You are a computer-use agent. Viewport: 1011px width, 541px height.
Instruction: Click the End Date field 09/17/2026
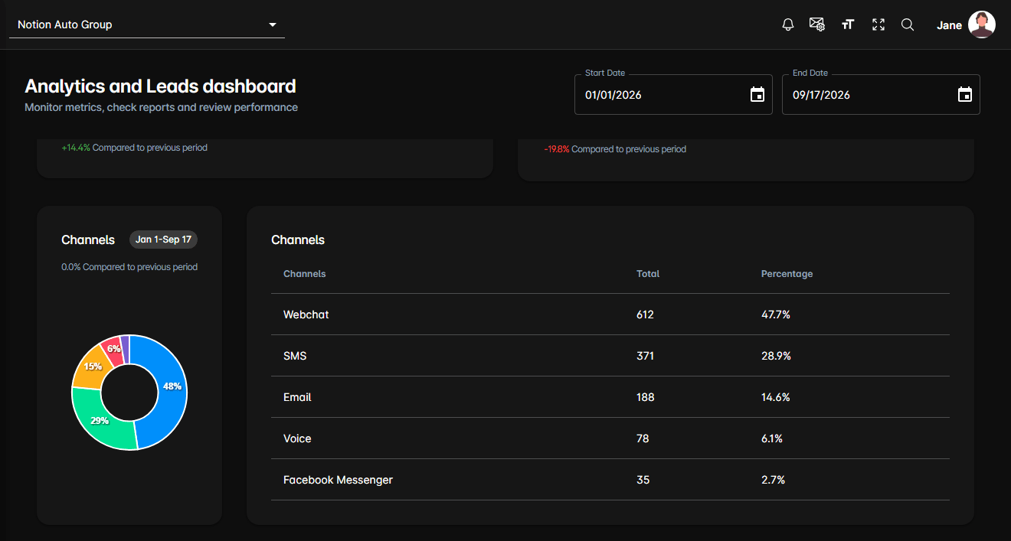(881, 95)
